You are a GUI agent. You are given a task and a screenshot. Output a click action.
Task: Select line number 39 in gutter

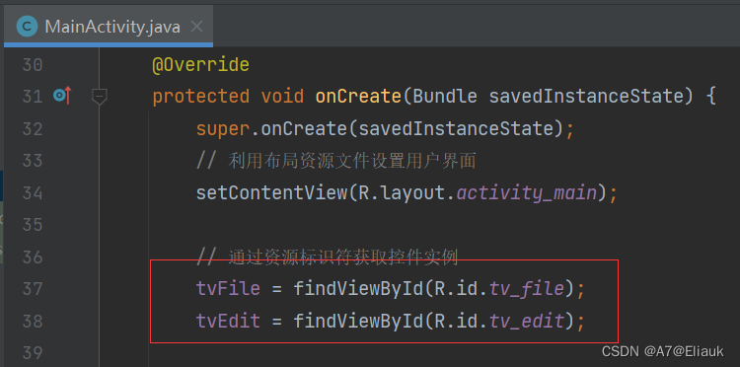pyautogui.click(x=33, y=352)
